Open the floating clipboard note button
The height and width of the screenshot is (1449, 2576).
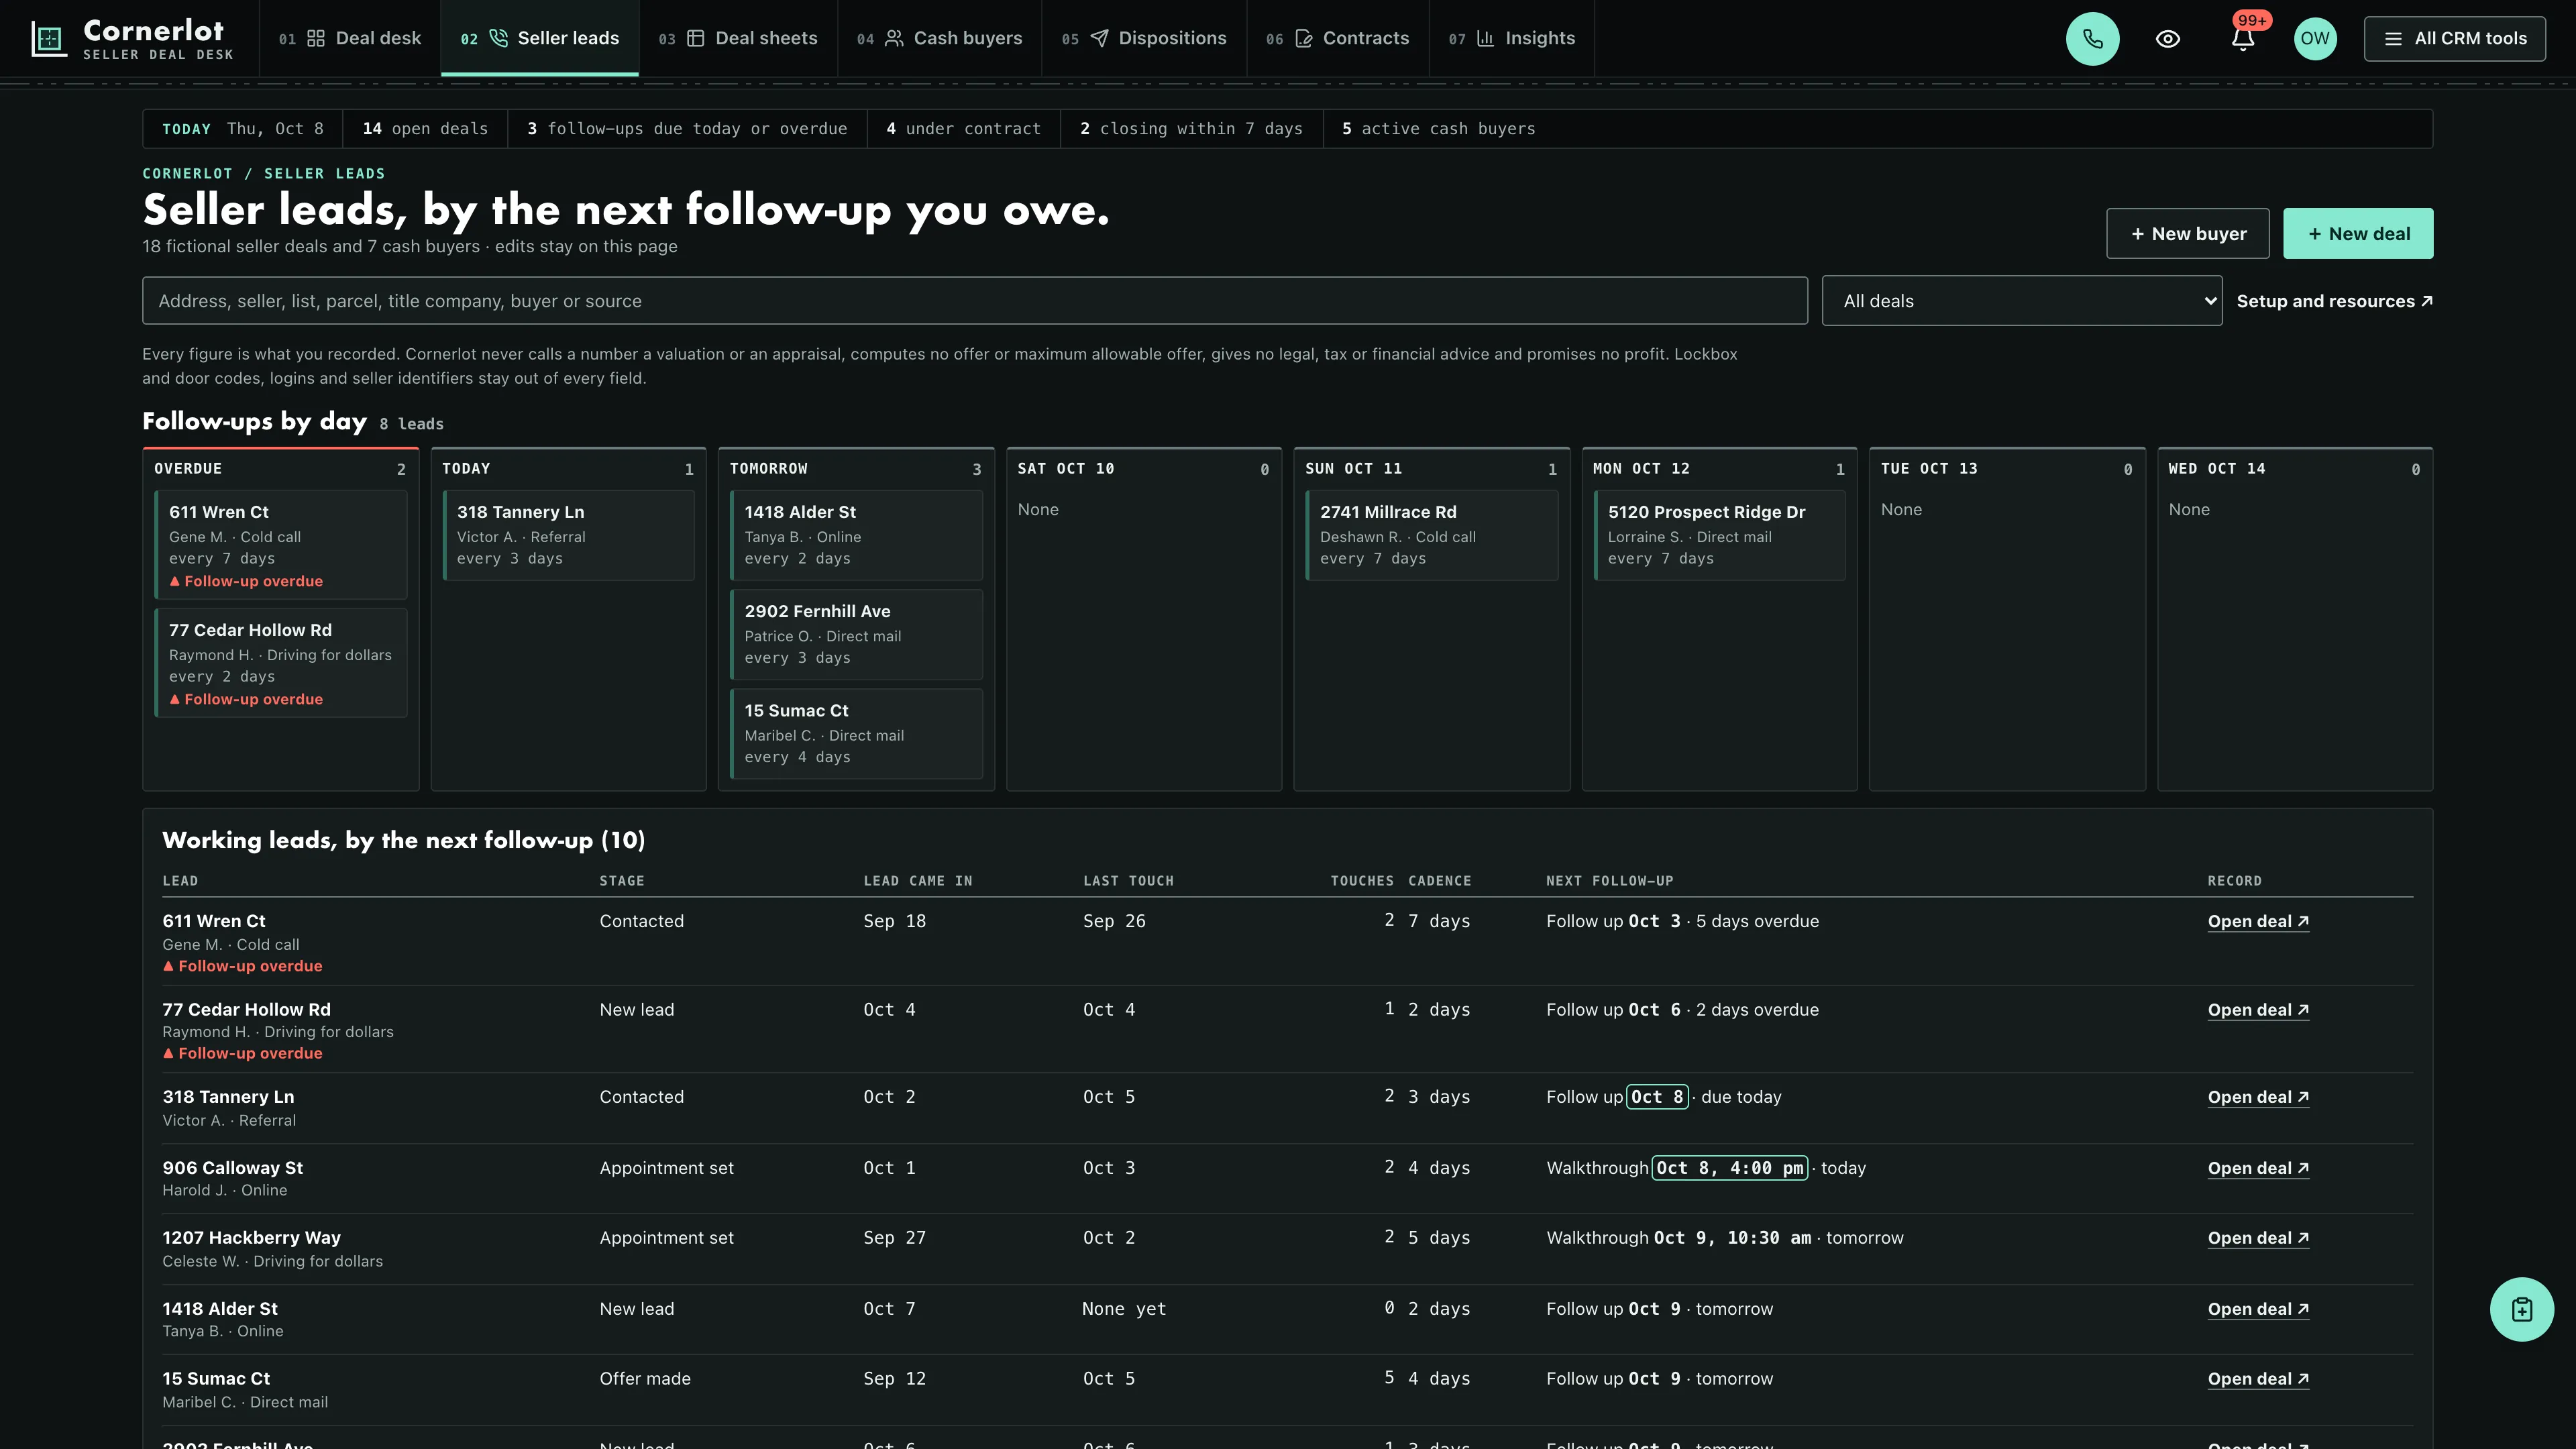(2521, 1309)
